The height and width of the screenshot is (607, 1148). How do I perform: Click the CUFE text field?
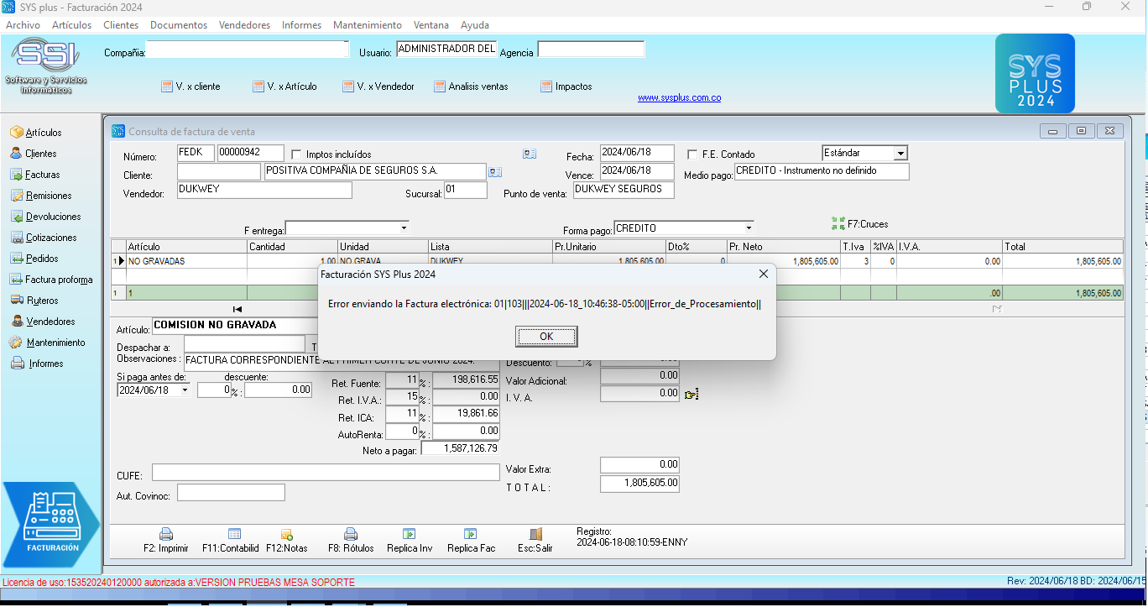click(326, 473)
